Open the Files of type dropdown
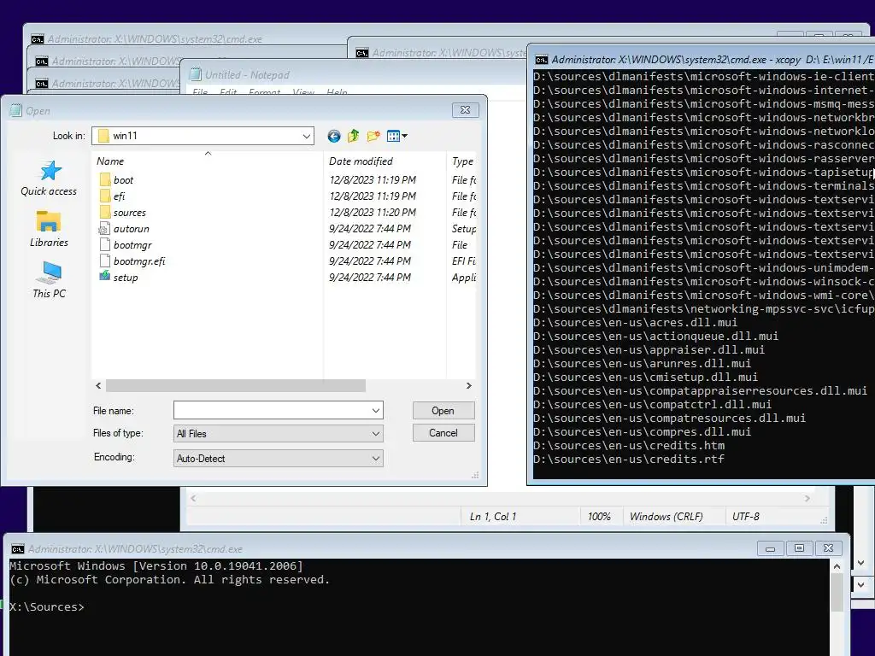 coord(279,433)
